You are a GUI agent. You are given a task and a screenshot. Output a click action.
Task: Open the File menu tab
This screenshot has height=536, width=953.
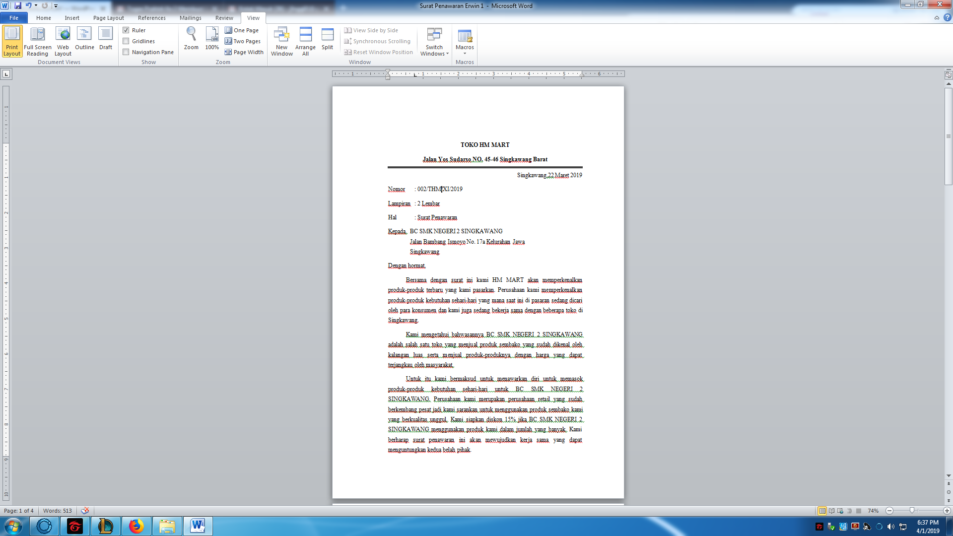[x=14, y=18]
